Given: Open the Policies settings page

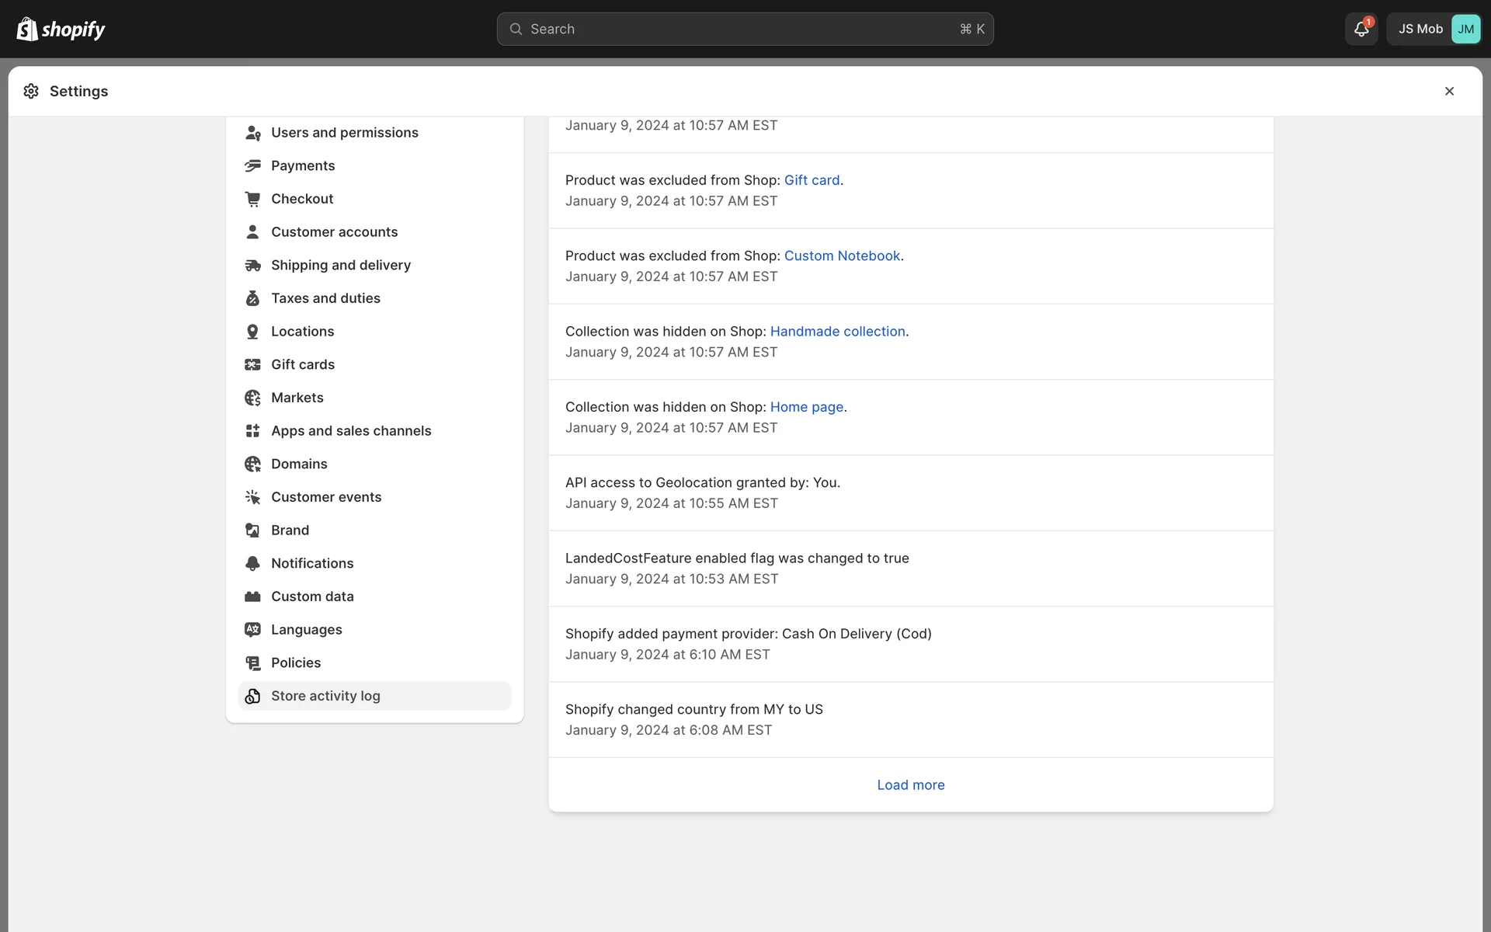Looking at the screenshot, I should (295, 663).
